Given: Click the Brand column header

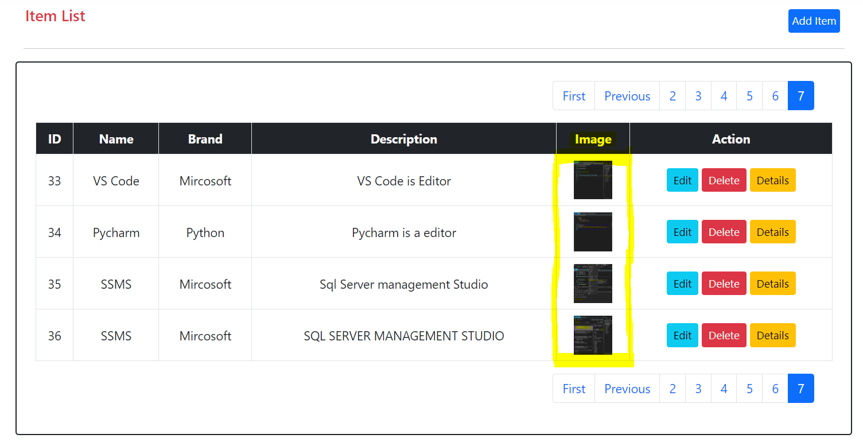Looking at the screenshot, I should tap(205, 139).
